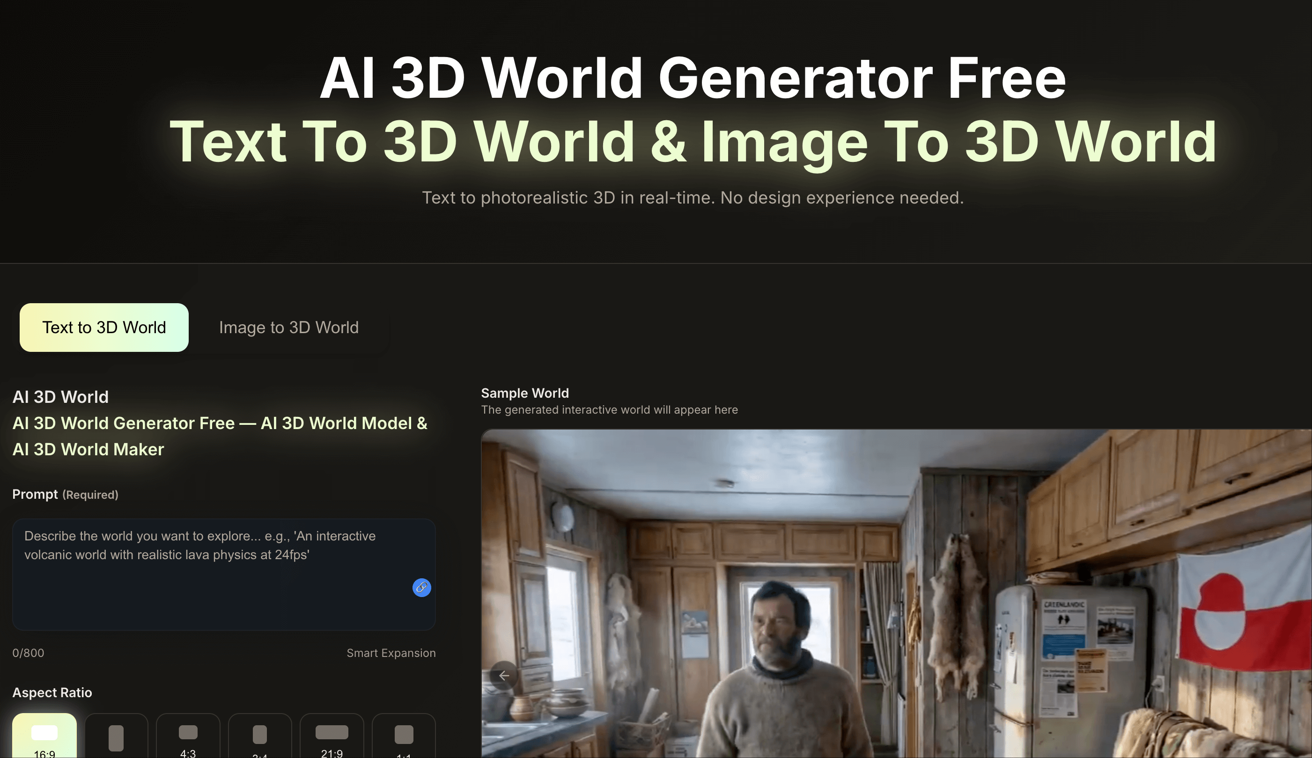This screenshot has width=1312, height=758.
Task: Switch to the Image to 3D World tab
Action: pos(289,327)
